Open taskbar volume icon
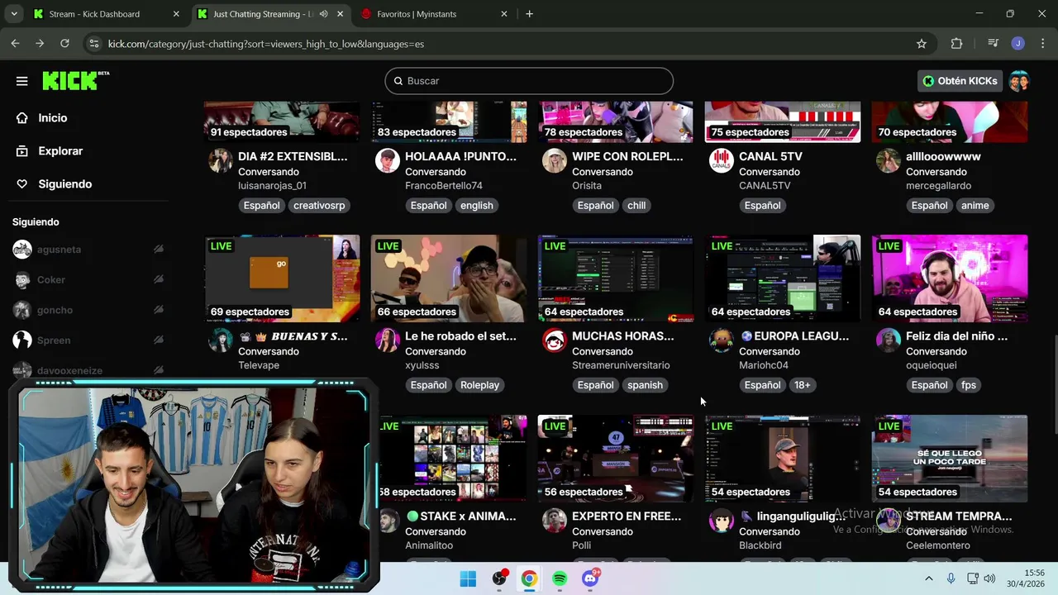 989,578
